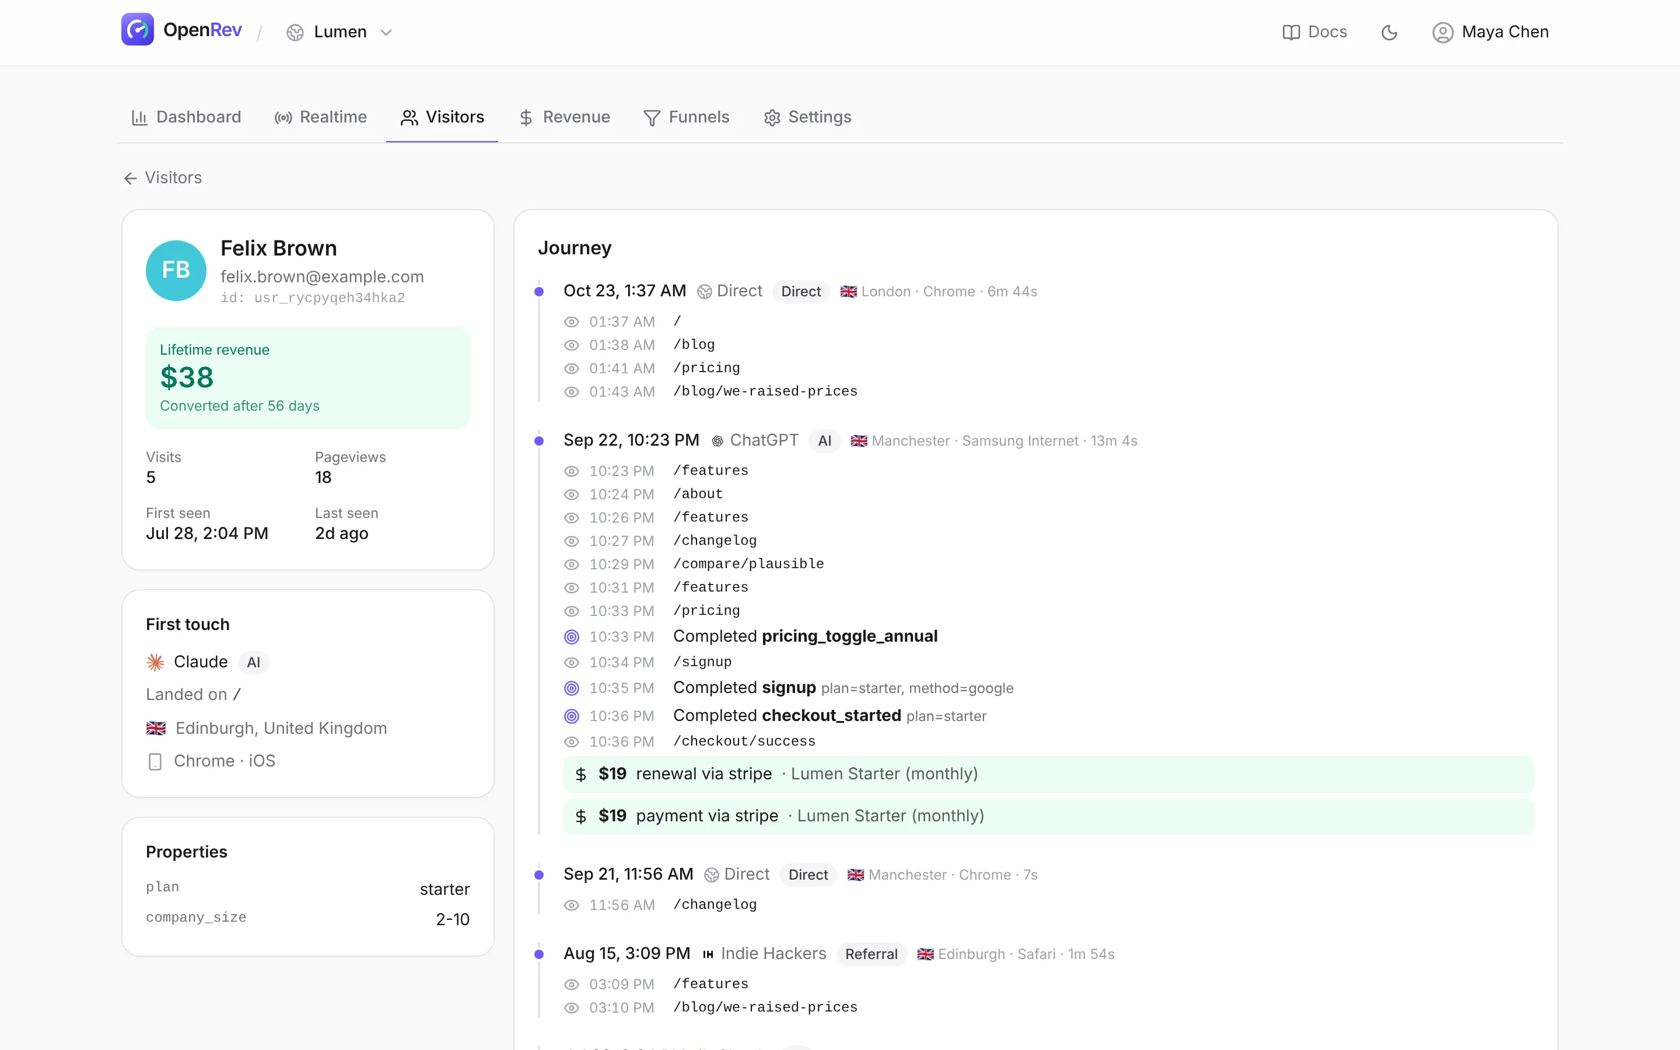The image size is (1680, 1050).
Task: Click the timeline dot for Sep 21 visit
Action: coord(539,875)
